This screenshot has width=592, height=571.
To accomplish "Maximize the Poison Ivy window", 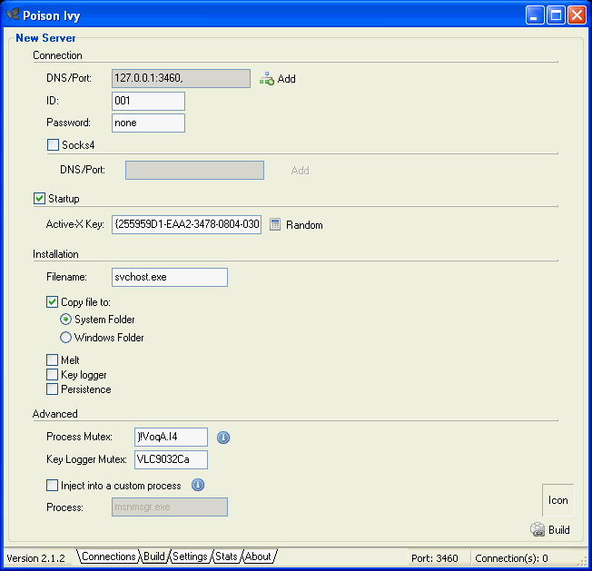I will pyautogui.click(x=556, y=15).
